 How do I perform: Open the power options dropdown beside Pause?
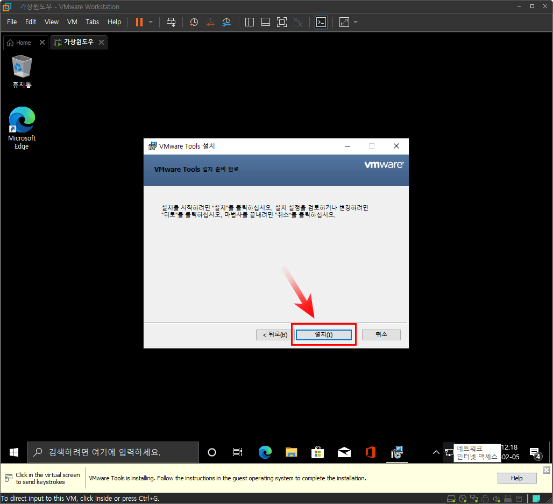pyautogui.click(x=151, y=22)
